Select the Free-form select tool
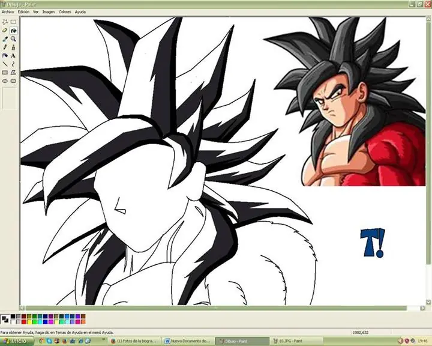The height and width of the screenshot is (346, 432). click(5, 22)
